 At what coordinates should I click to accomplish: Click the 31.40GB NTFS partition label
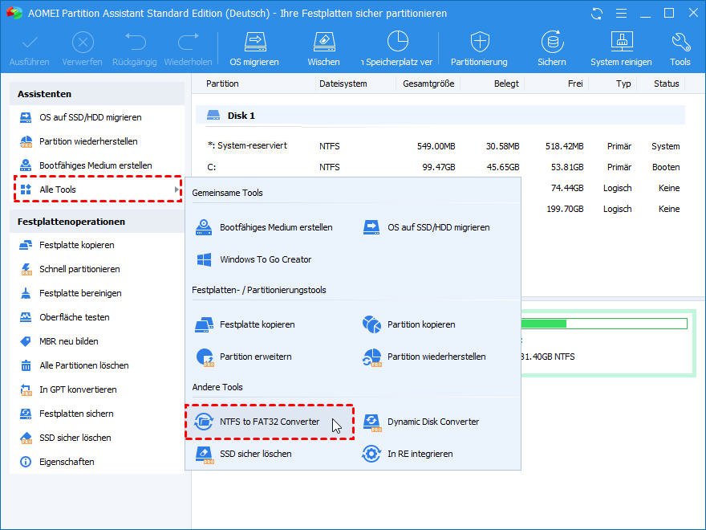pyautogui.click(x=547, y=357)
